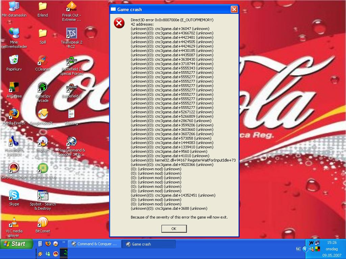Expand the hidden system tray icons
The height and width of the screenshot is (259, 346).
tap(305, 249)
